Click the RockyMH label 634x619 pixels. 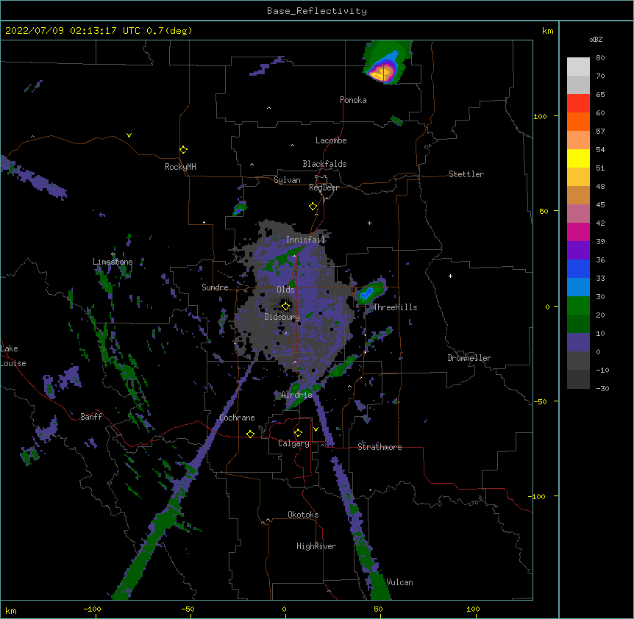180,167
